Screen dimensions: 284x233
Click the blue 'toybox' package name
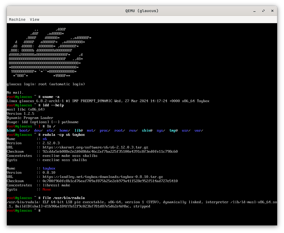point(49,168)
